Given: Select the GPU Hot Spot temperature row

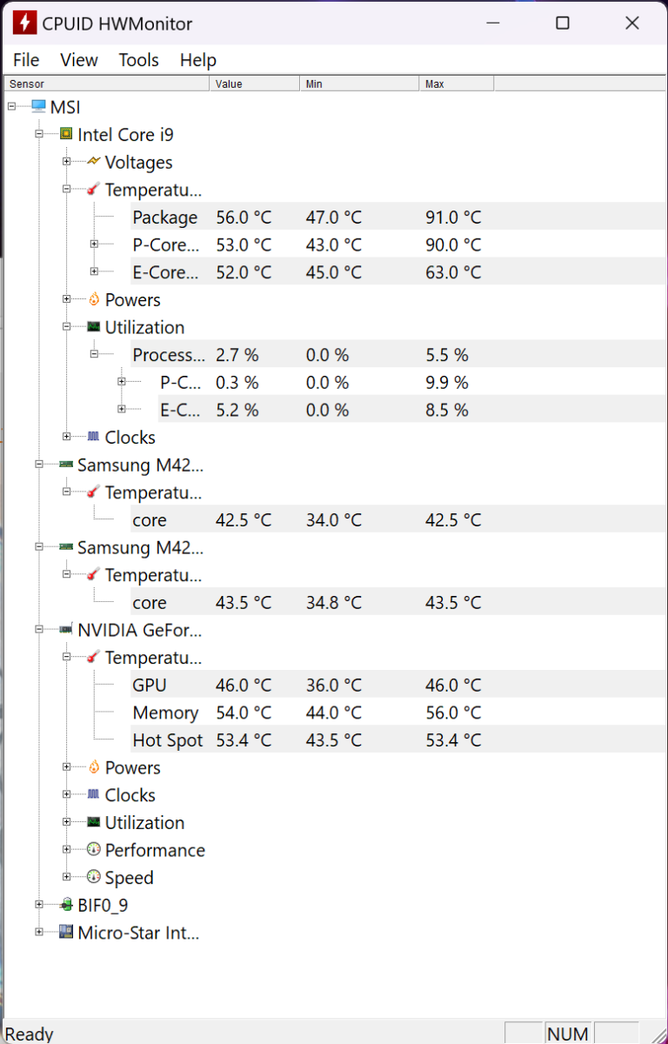Looking at the screenshot, I should point(168,740).
